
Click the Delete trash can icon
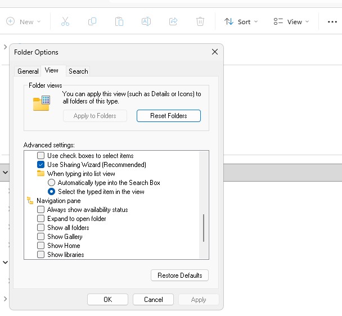click(x=200, y=22)
